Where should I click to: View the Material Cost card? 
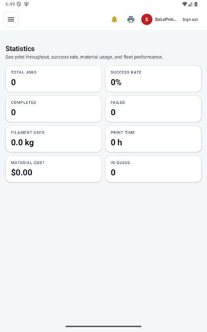(x=54, y=169)
